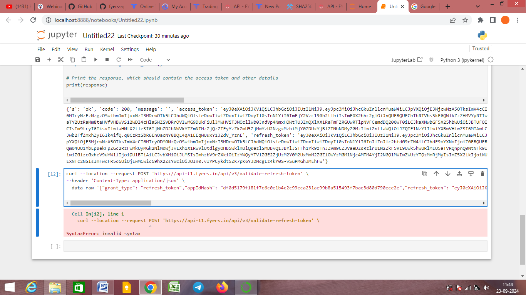
Task: Click the Jupyter logo
Action: (x=57, y=35)
